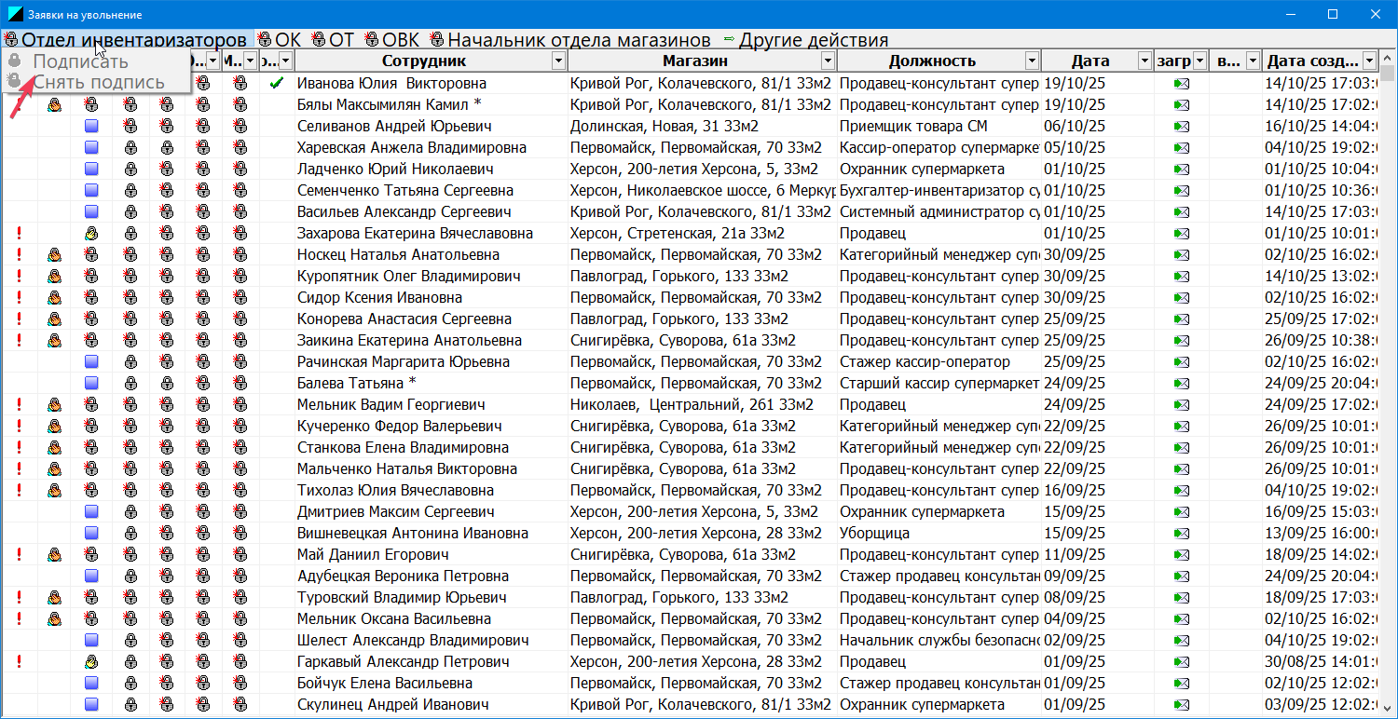Click the person icon in Носкец Наталья row
1398x719 pixels.
55,254
